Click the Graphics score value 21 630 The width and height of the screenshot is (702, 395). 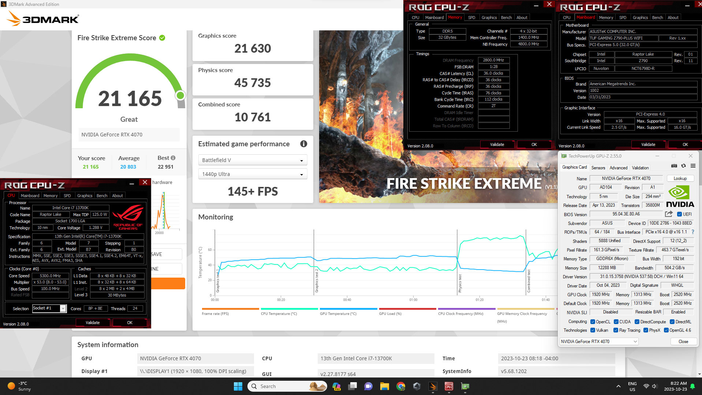(253, 48)
